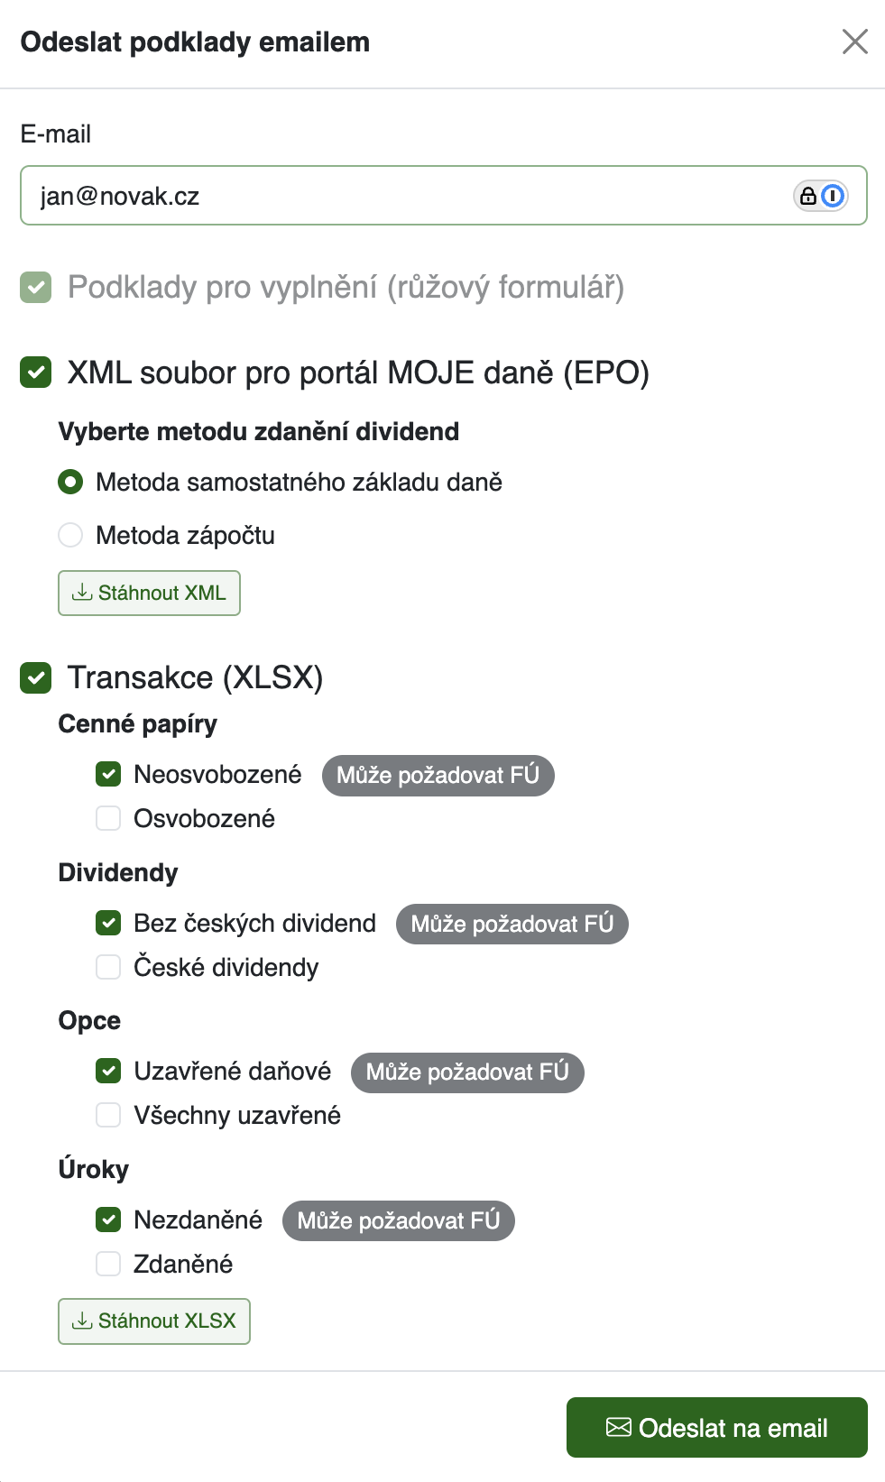Viewport: 885px width, 1482px height.
Task: Download the XML file with Stáhnout XML
Action: click(149, 593)
